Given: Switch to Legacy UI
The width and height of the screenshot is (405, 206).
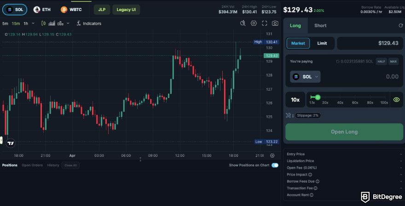Looking at the screenshot, I should coord(126,10).
